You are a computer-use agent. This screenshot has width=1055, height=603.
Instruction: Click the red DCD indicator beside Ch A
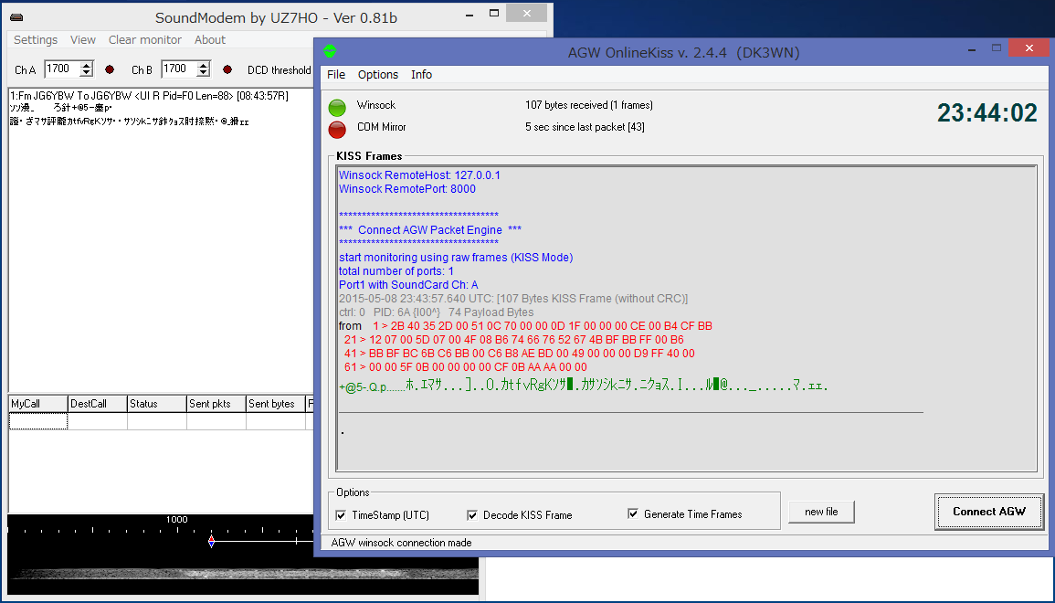pyautogui.click(x=110, y=69)
